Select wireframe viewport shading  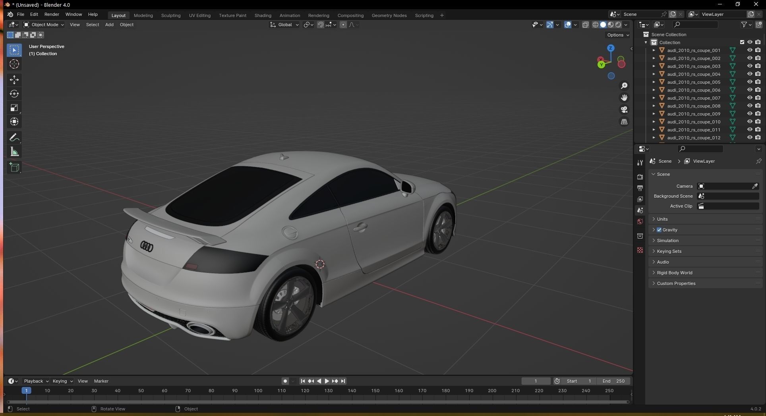coord(595,25)
